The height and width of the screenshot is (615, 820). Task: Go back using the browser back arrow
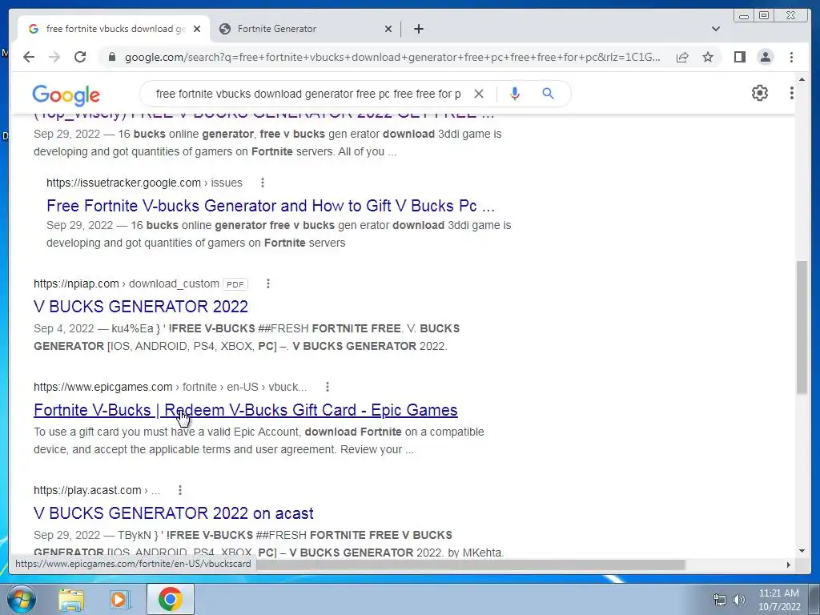tap(29, 57)
